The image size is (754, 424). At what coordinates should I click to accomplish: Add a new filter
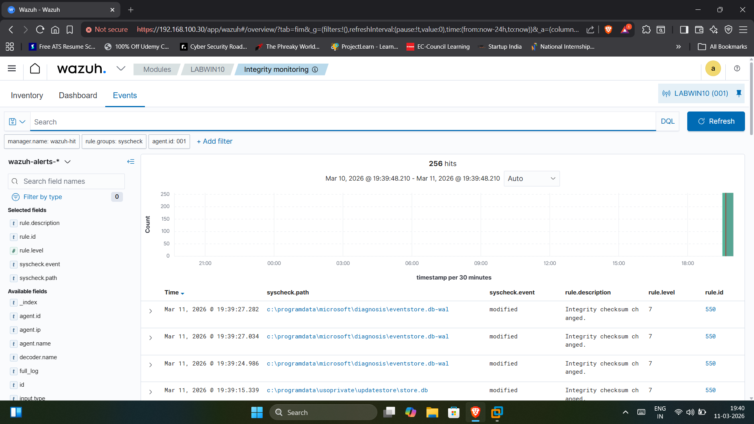coord(214,141)
